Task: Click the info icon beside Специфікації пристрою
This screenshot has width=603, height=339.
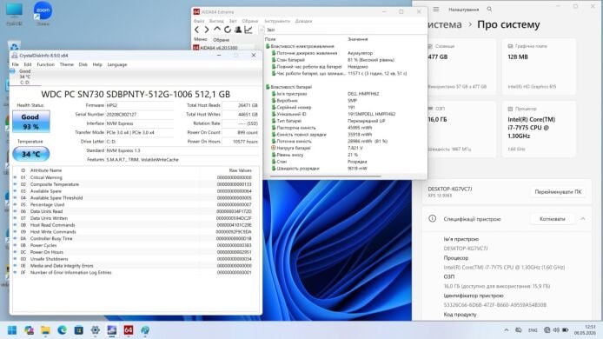Action: [432, 218]
